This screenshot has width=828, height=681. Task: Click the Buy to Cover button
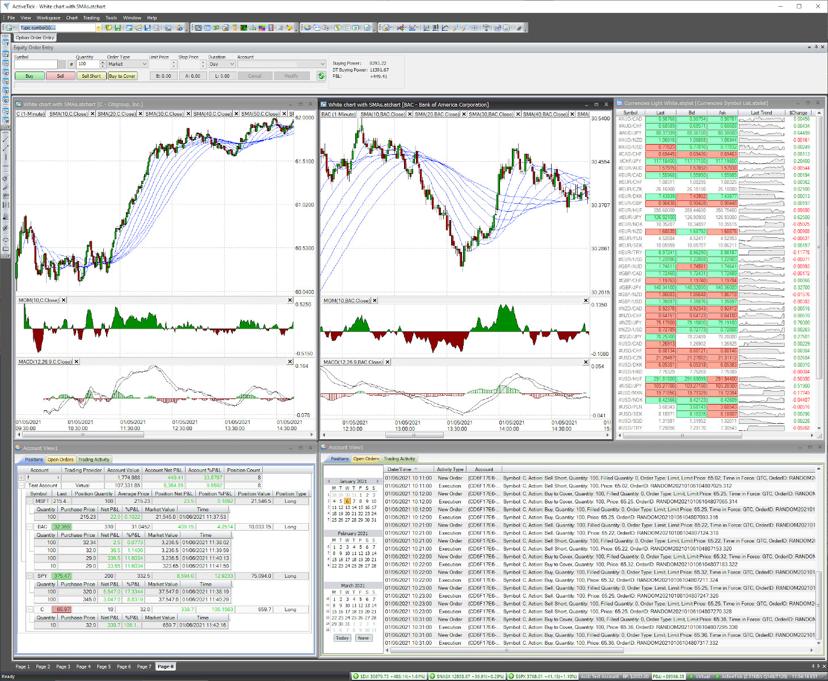point(122,76)
